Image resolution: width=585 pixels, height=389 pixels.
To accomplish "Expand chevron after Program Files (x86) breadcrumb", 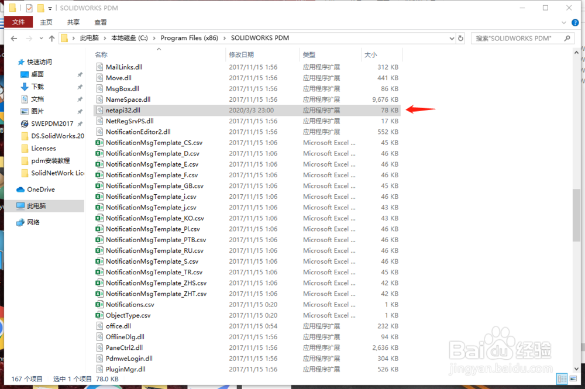I will (x=225, y=38).
